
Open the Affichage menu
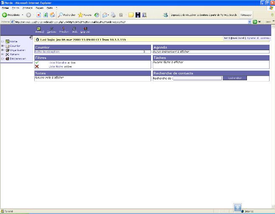click(x=27, y=8)
